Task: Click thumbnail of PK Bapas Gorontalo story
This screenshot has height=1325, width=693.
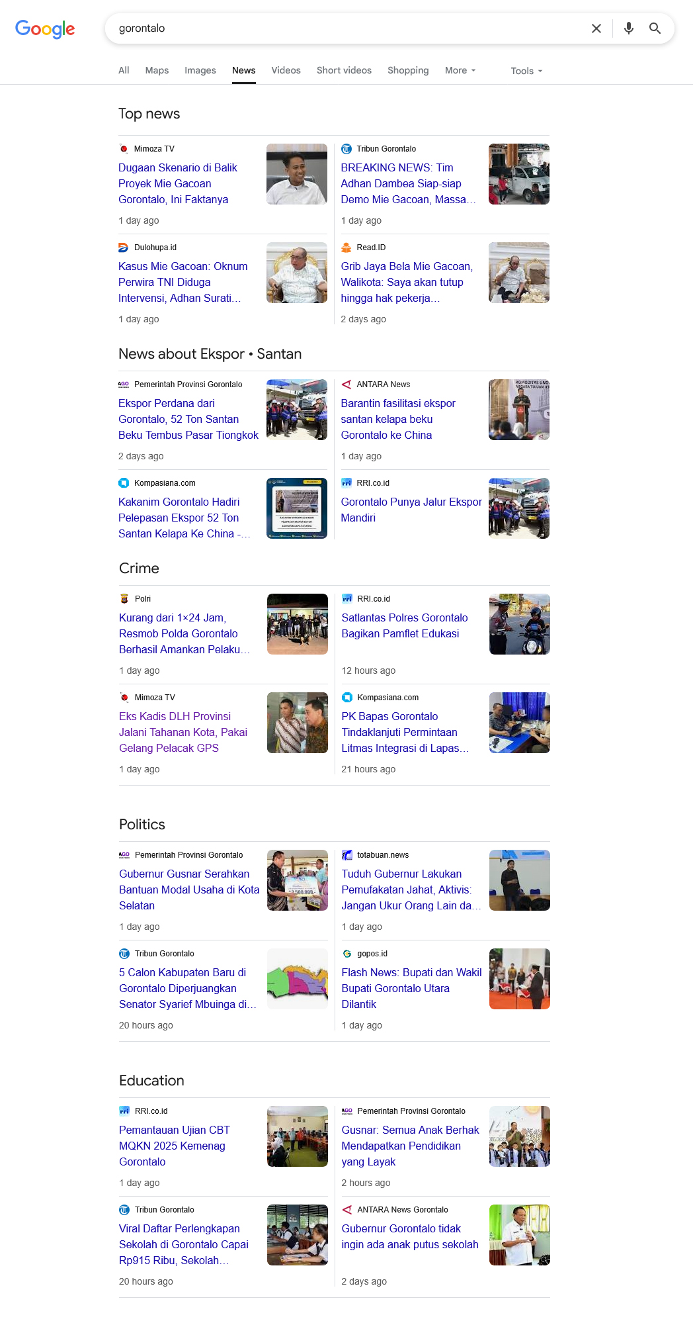Action: 520,723
